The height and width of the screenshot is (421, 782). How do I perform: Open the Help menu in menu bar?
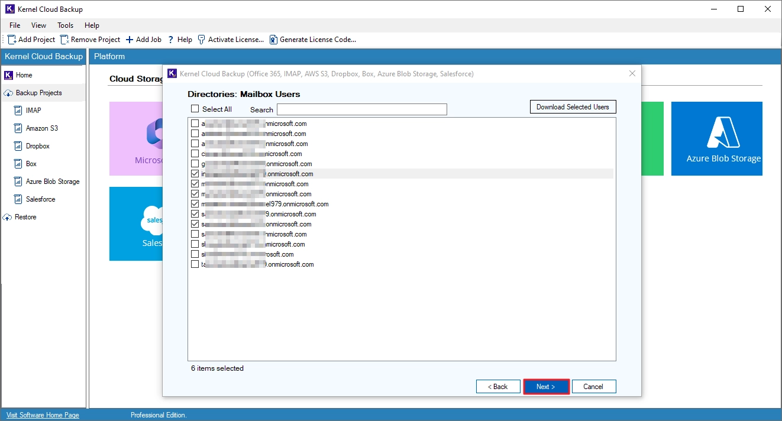92,25
